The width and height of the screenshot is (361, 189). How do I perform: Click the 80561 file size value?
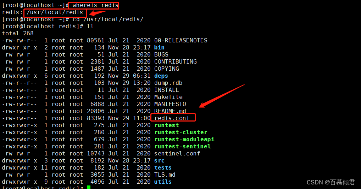tap(95, 41)
